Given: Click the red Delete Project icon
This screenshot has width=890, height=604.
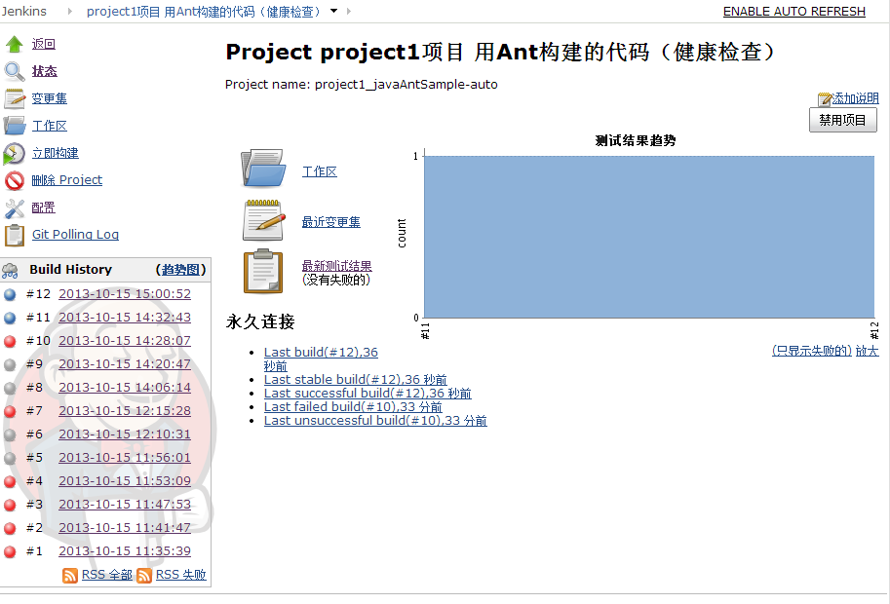Looking at the screenshot, I should (15, 180).
